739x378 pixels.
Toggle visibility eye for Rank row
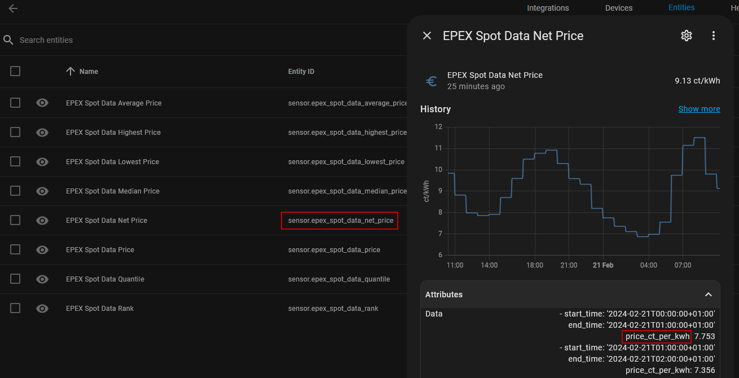pyautogui.click(x=42, y=308)
